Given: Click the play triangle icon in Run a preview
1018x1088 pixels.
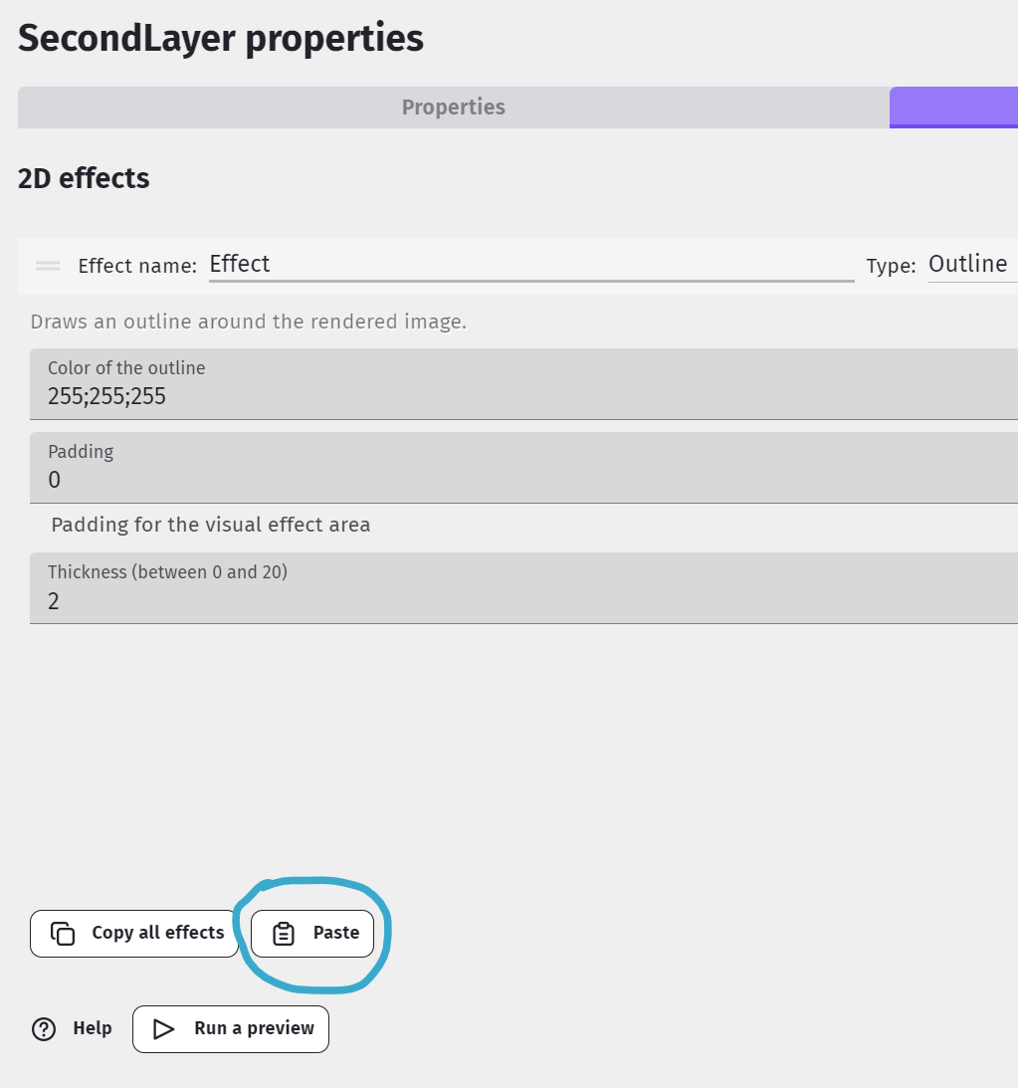Looking at the screenshot, I should (x=164, y=1029).
